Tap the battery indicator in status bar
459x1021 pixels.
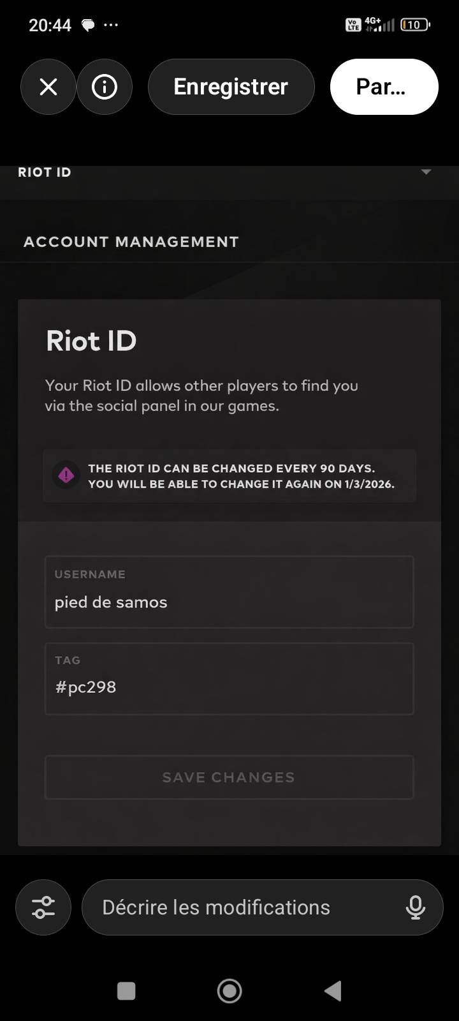[x=414, y=25]
